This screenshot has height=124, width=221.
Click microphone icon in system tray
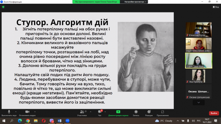[188, 121]
